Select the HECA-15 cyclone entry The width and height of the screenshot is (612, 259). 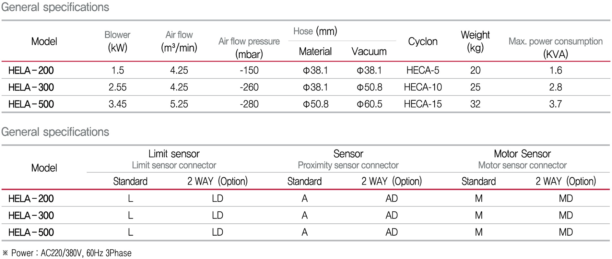pyautogui.click(x=423, y=104)
